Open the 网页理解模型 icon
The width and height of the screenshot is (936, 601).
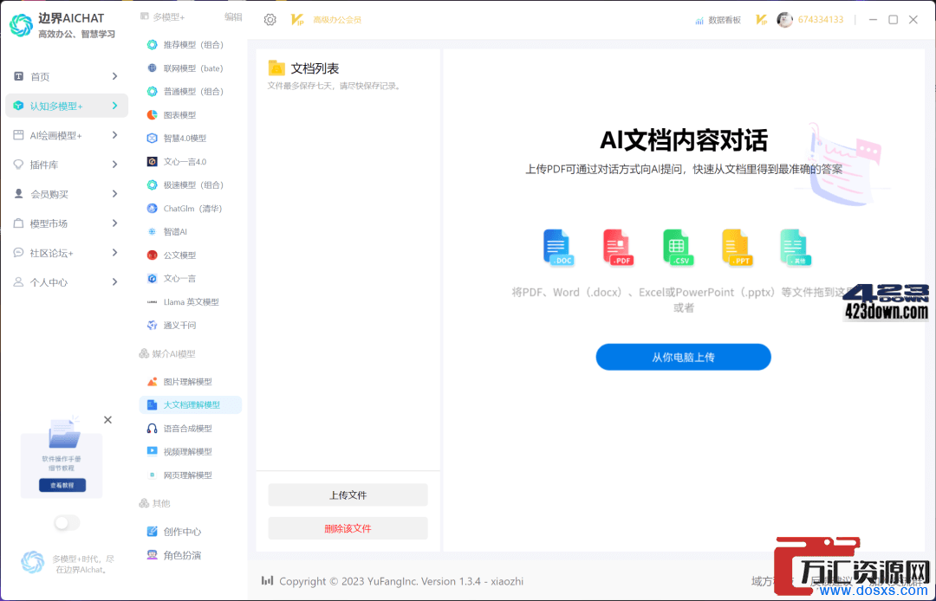click(153, 475)
